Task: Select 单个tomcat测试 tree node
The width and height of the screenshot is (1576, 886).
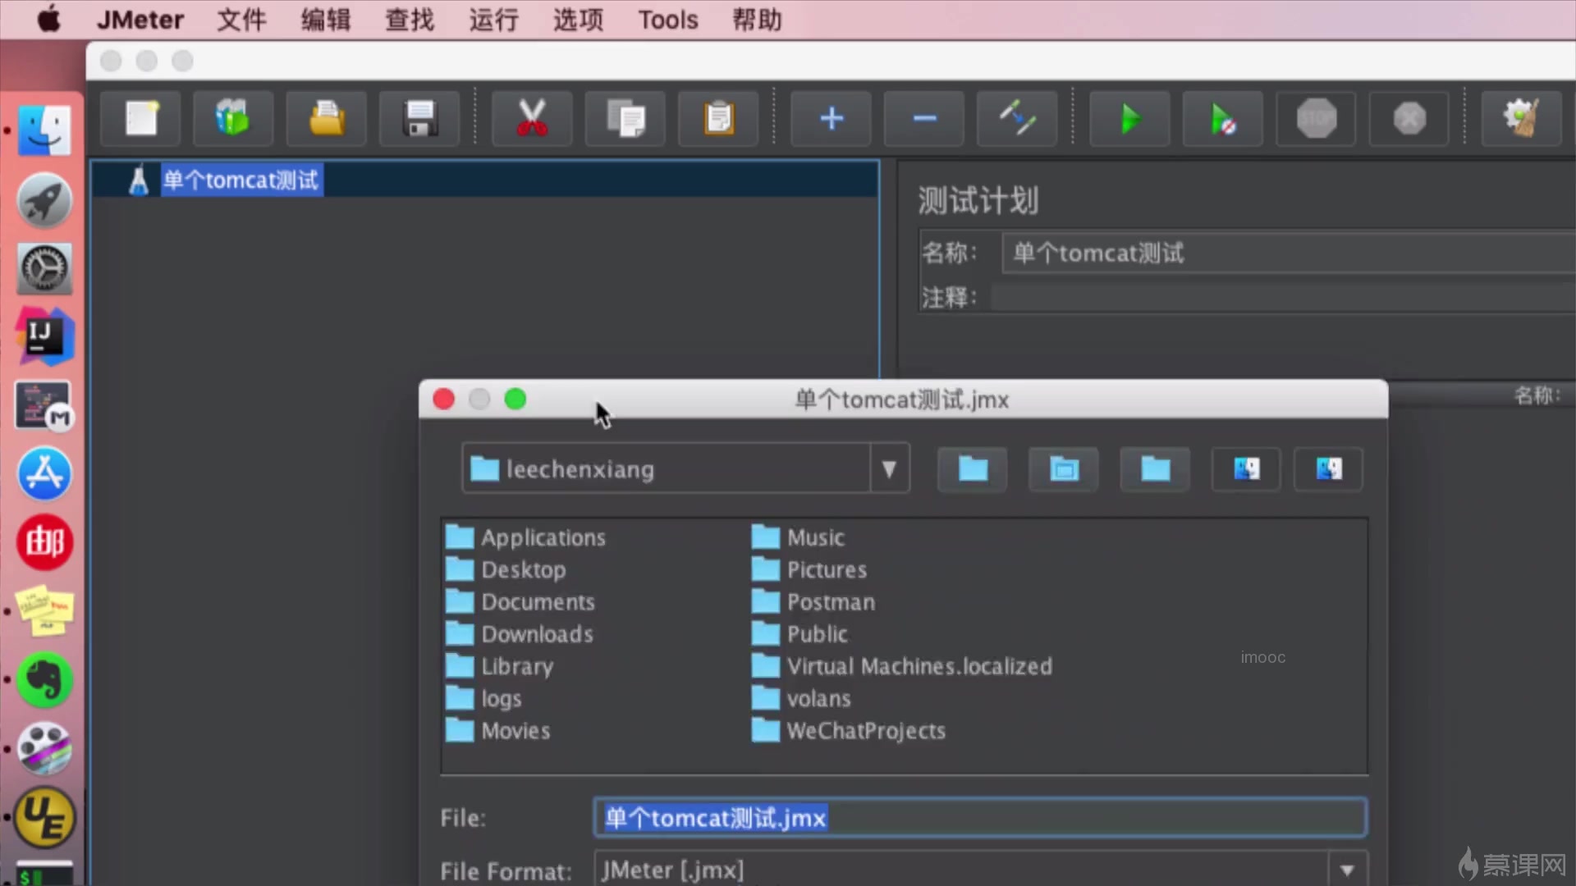Action: coord(240,180)
